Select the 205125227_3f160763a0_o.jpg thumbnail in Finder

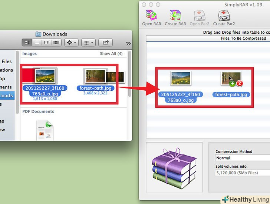[45, 76]
